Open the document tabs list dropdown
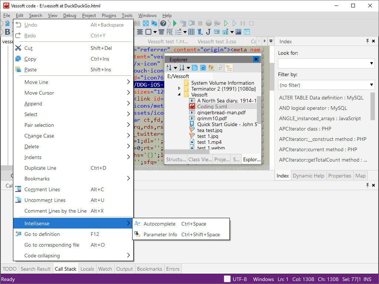The image size is (379, 284). pos(271,41)
